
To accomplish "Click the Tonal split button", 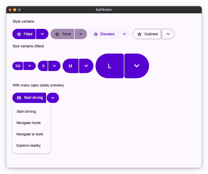I will 62,34.
